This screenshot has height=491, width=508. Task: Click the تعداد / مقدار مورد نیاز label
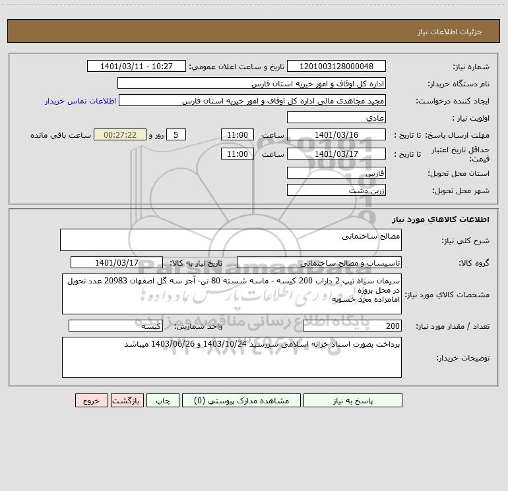(453, 327)
